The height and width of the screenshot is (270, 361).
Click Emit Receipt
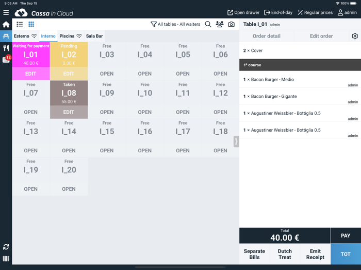315,254
